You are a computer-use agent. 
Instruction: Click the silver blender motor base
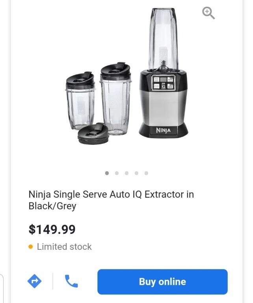(x=163, y=107)
